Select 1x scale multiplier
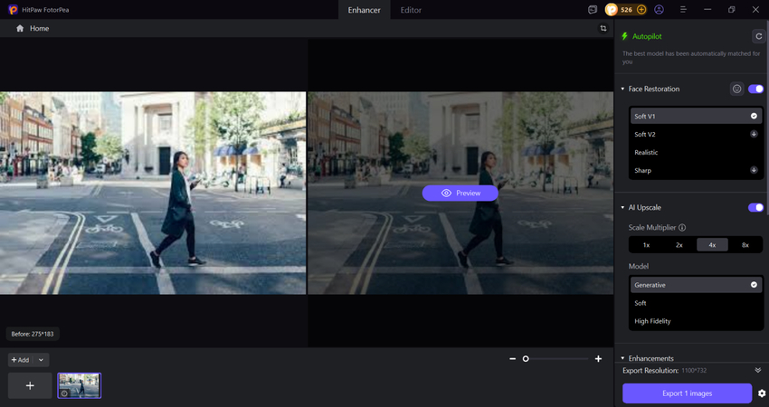This screenshot has width=769, height=407. (x=646, y=245)
